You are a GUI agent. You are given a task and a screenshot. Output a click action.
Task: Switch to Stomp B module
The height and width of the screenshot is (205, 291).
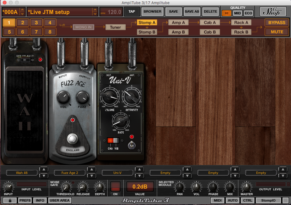point(147,32)
